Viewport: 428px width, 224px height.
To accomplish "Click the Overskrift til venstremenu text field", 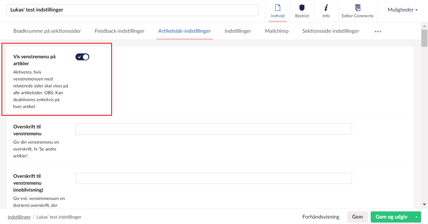I will pos(213,129).
